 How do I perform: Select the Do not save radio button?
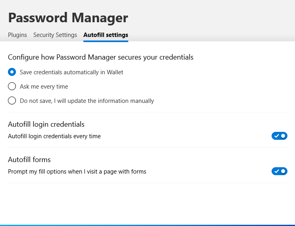click(12, 101)
